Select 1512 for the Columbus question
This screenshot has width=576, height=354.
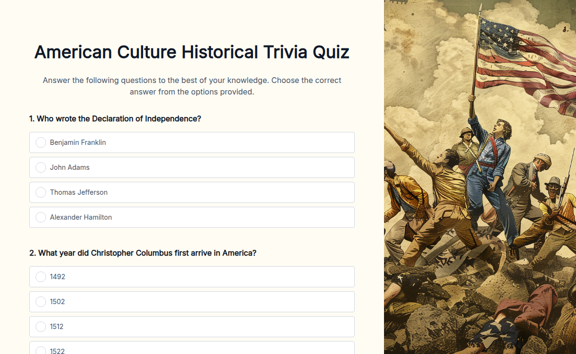tap(41, 327)
